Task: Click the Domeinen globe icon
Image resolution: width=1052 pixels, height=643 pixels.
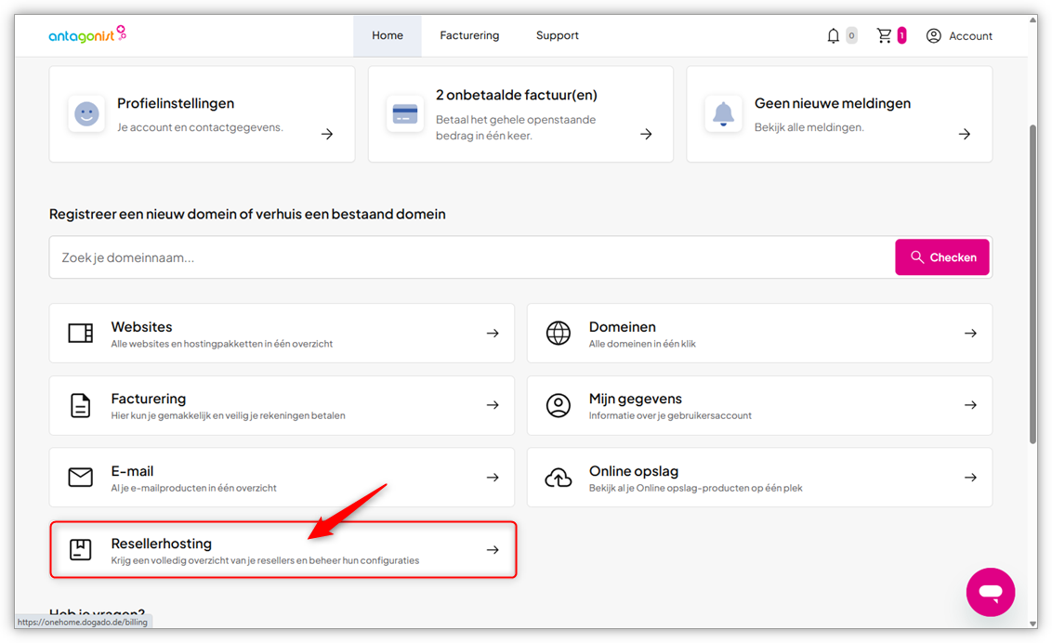Action: (559, 334)
